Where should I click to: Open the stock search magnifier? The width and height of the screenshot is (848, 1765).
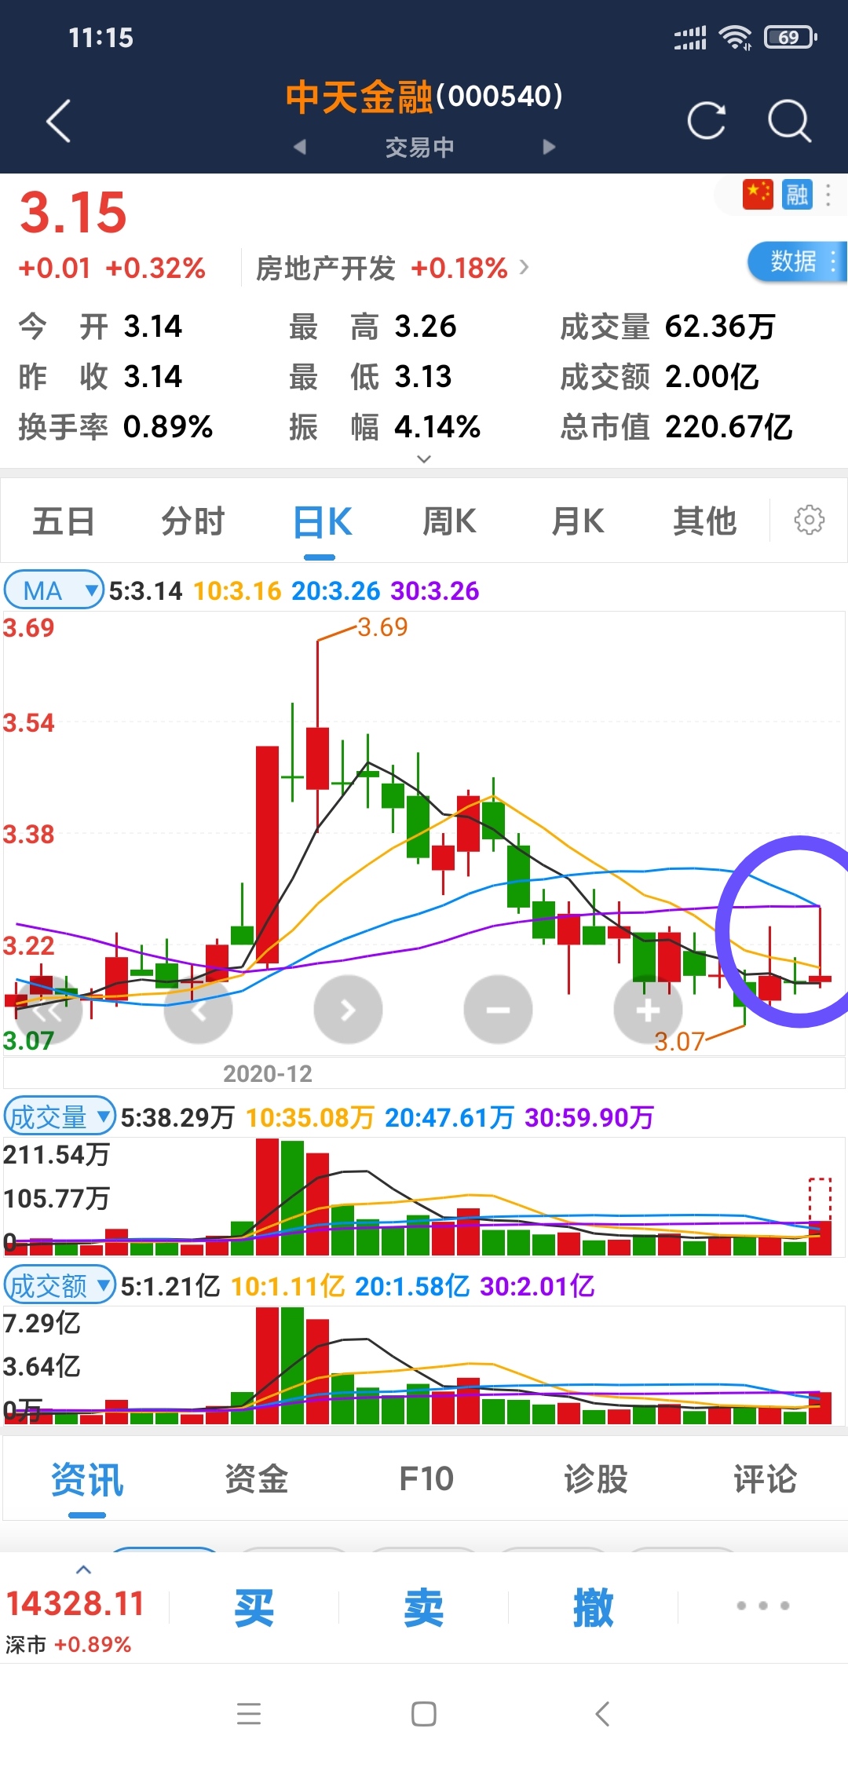(x=788, y=121)
